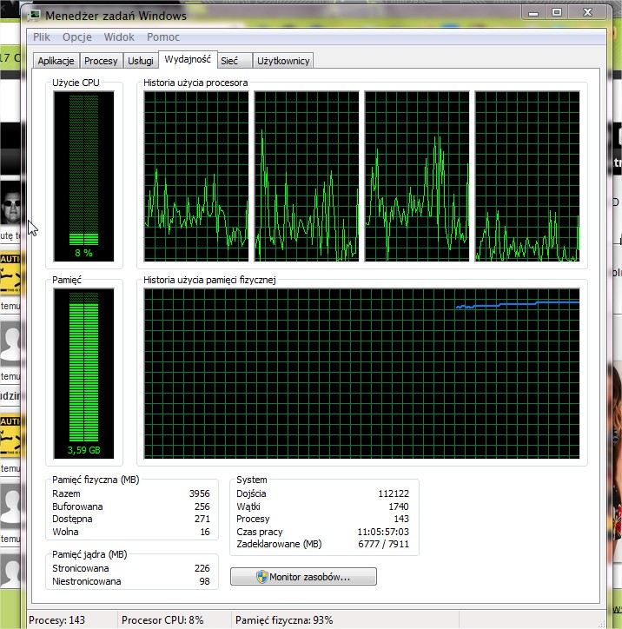Close the Menedżer zadań Windows window
The height and width of the screenshot is (629, 622).
click(x=587, y=12)
